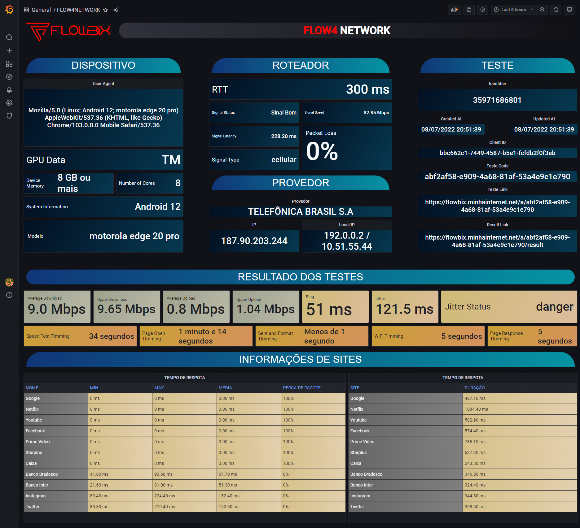Open the Explore compass icon
580x528 pixels.
point(9,77)
